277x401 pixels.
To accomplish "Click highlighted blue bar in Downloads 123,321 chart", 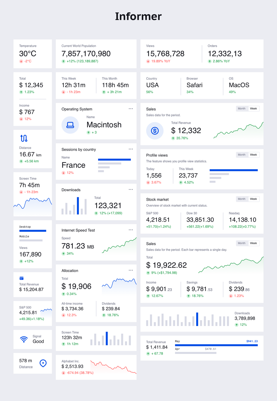I will (78, 206).
